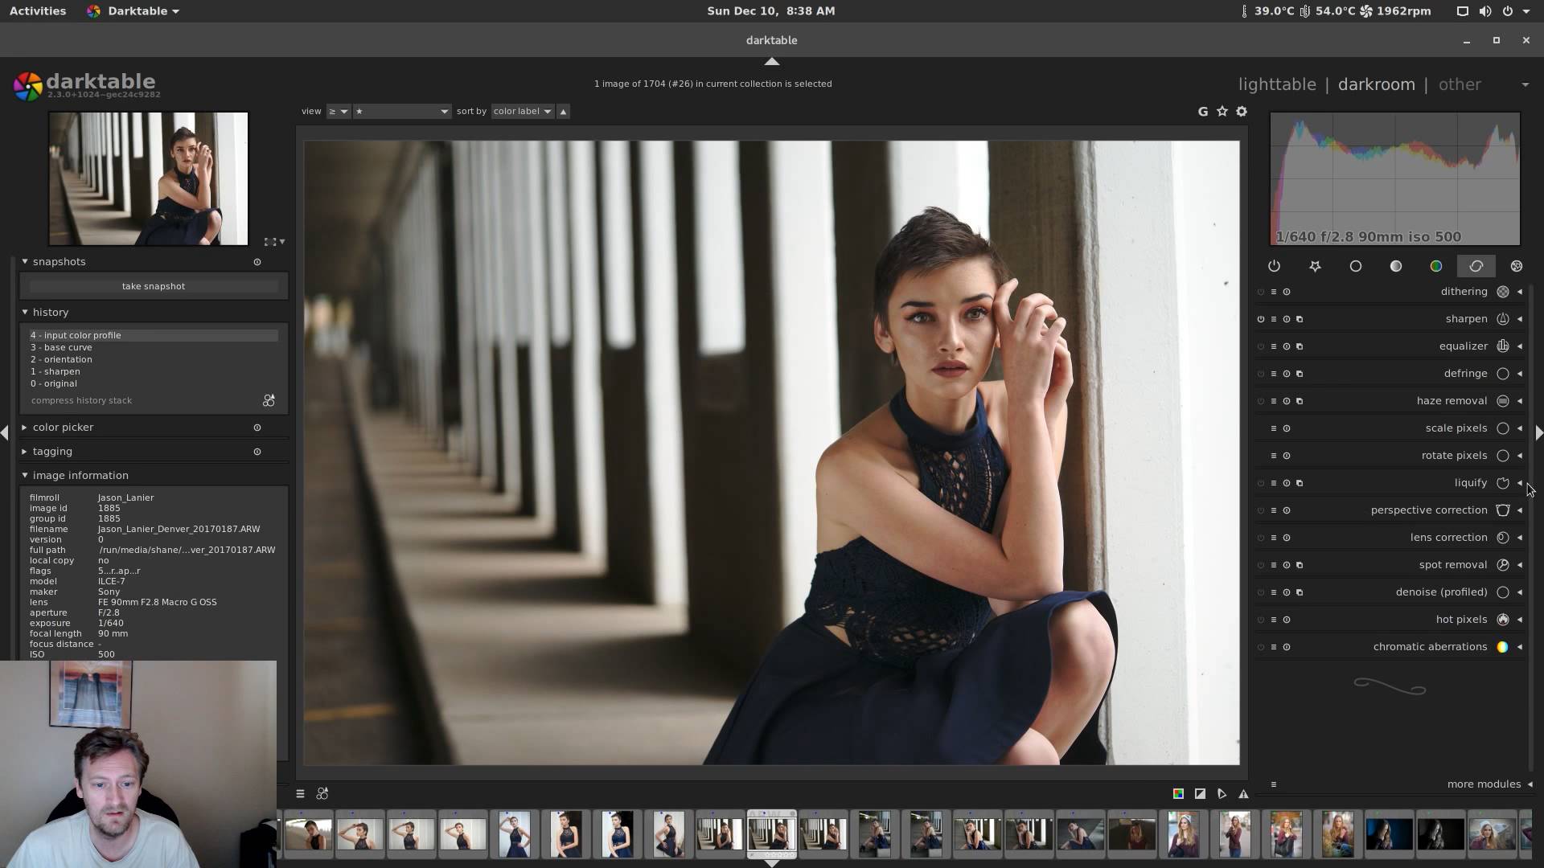
Task: Show active modules power tab
Action: tap(1274, 266)
